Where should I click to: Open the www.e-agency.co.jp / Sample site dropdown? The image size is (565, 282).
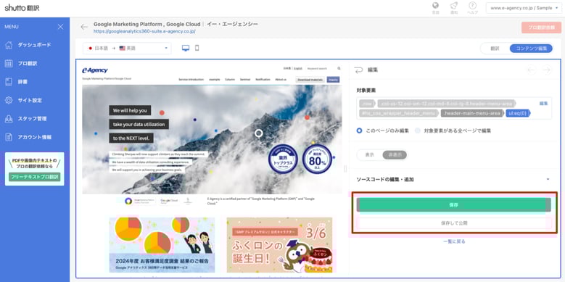(x=524, y=8)
